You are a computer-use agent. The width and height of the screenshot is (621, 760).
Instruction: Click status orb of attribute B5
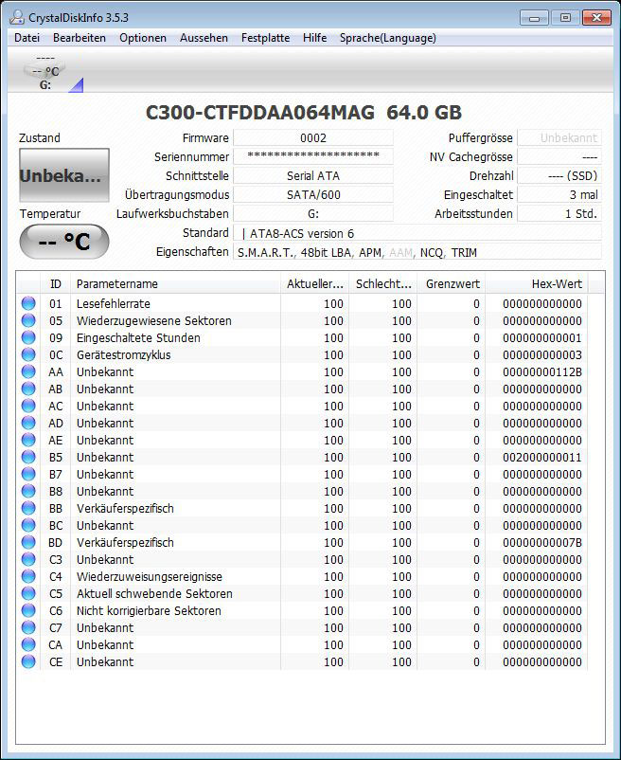[x=28, y=457]
